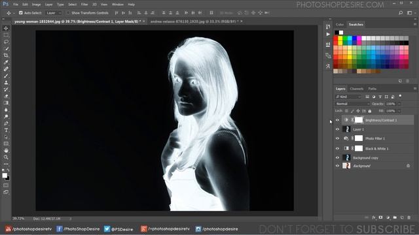Open the Actions play panel icon
This screenshot has height=235, width=419.
(x=328, y=34)
